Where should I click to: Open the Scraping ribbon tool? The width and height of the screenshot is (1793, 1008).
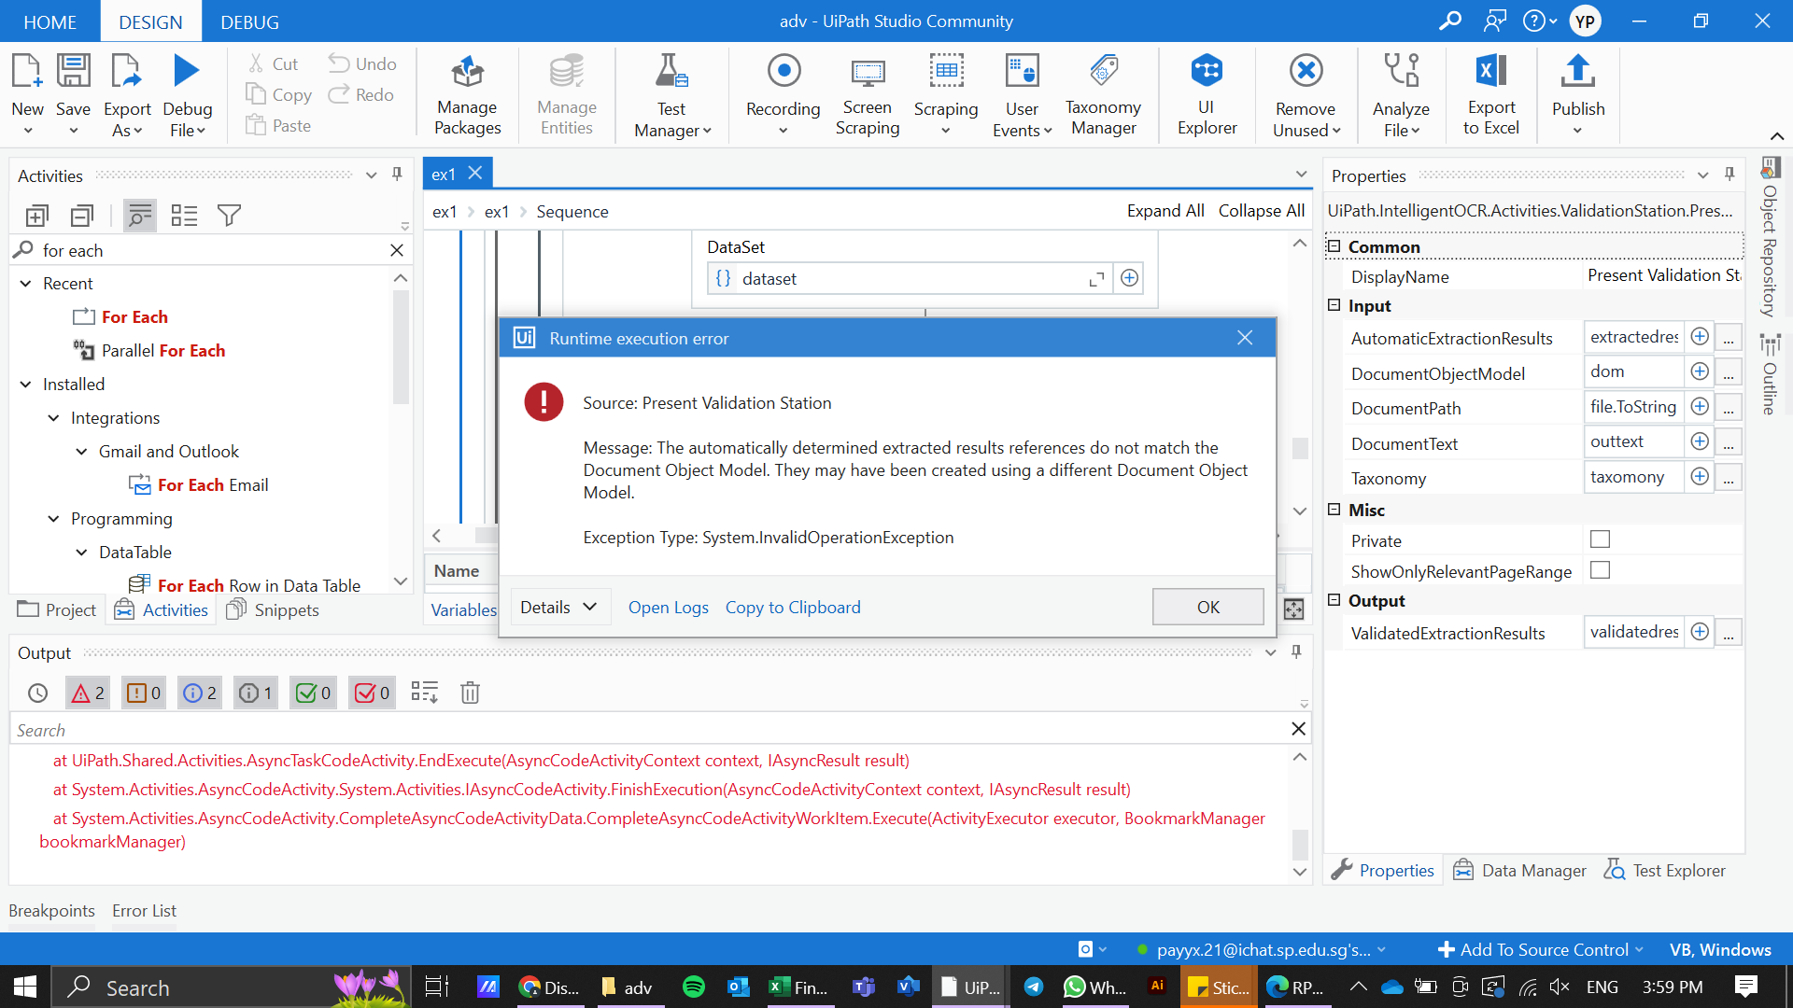pyautogui.click(x=945, y=94)
